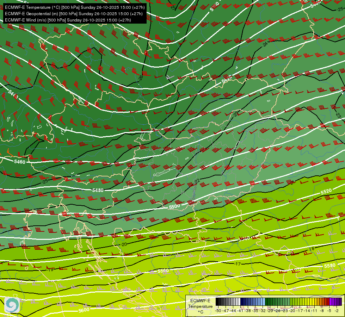Click the -26 isotherm label on the map

click(x=141, y=77)
